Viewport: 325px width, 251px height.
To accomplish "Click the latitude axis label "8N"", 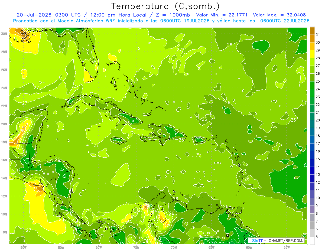I will (5, 232).
